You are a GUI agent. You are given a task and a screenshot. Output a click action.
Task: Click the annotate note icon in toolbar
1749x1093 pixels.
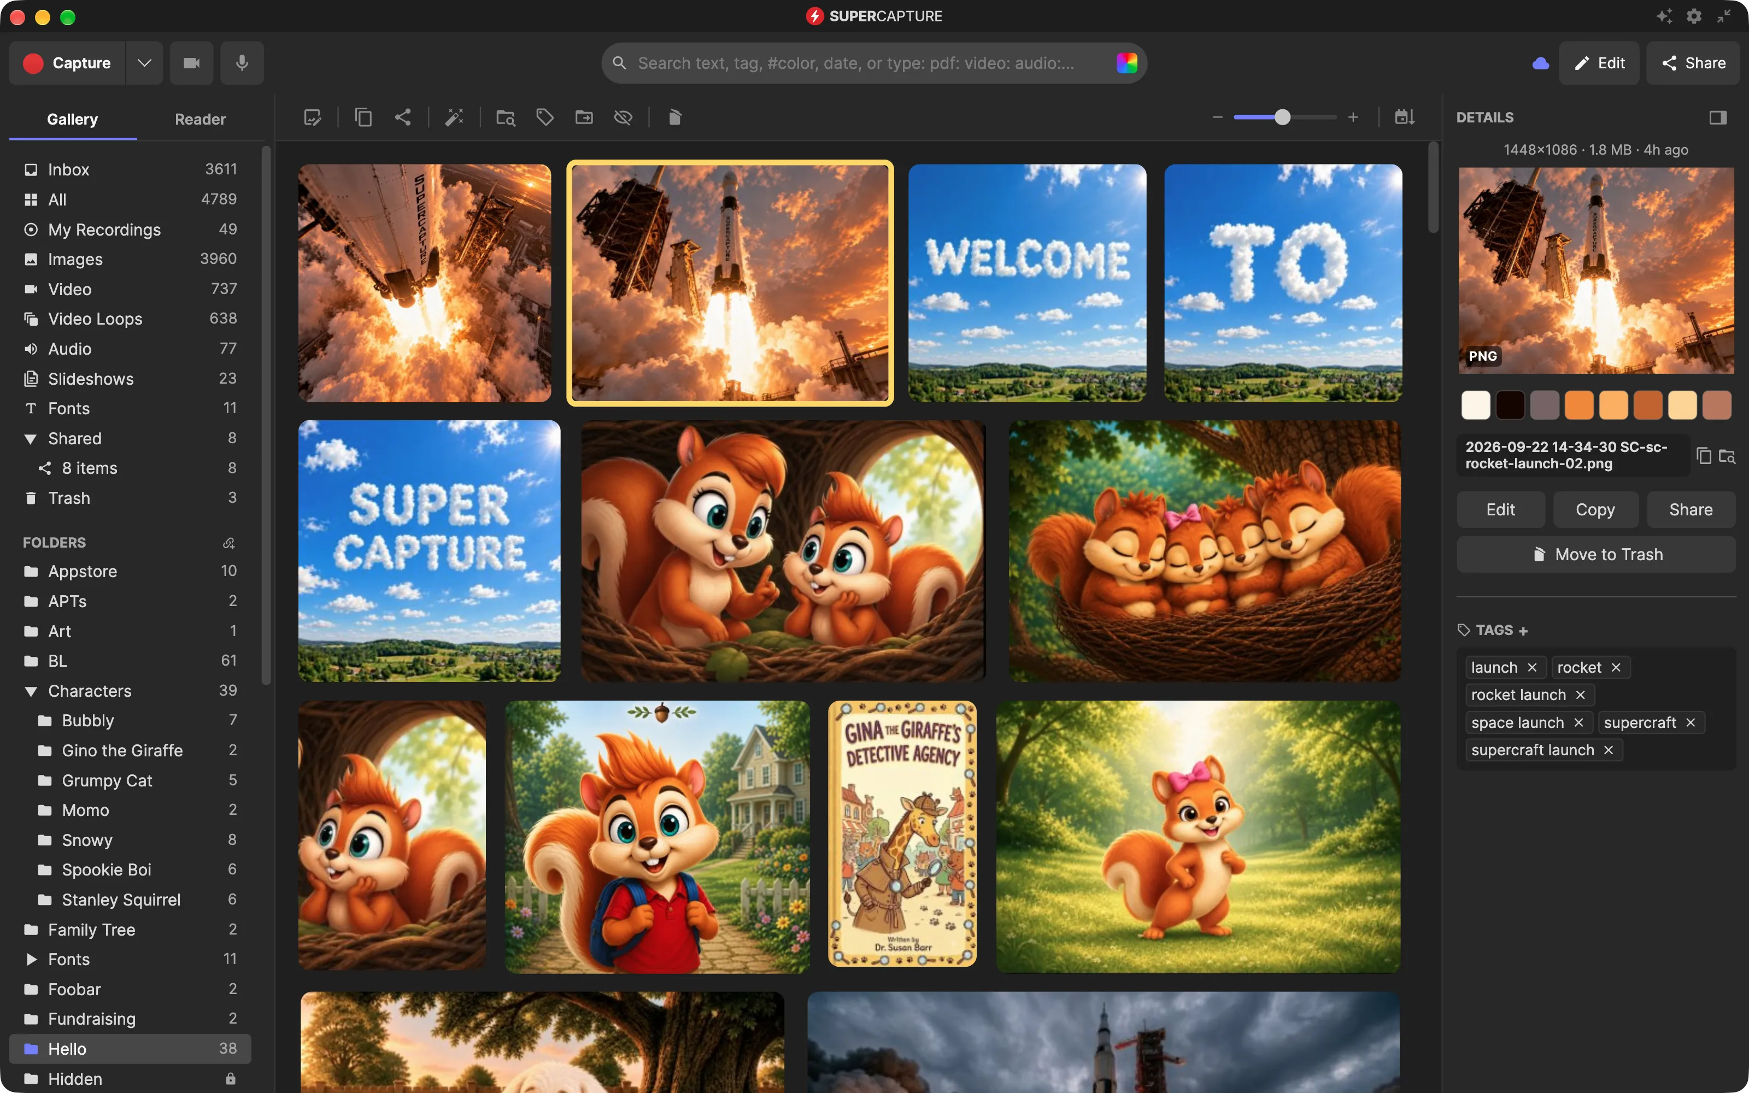(x=312, y=117)
